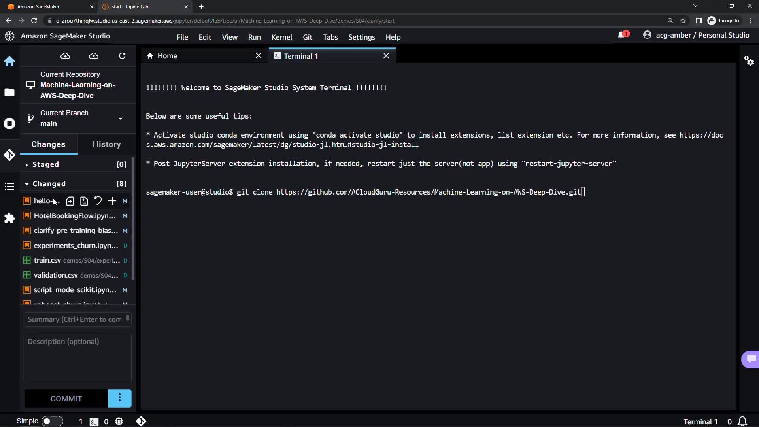Select HotelBookingFlow.ipynb in changed files
759x427 pixels.
tap(75, 216)
